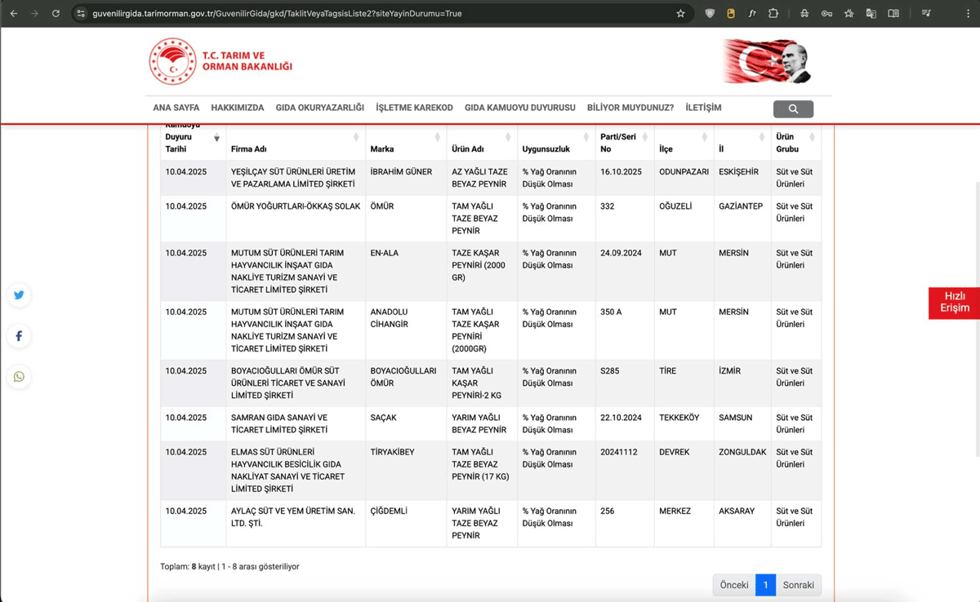The height and width of the screenshot is (602, 980).
Task: Click the site search magnifier button
Action: point(793,108)
